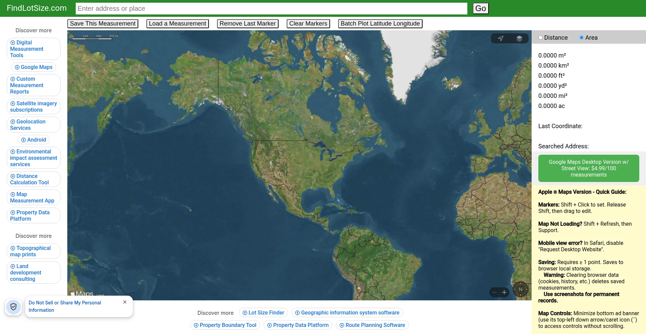Open the Google Maps sidebar link
Image resolution: width=646 pixels, height=334 pixels.
click(34, 67)
